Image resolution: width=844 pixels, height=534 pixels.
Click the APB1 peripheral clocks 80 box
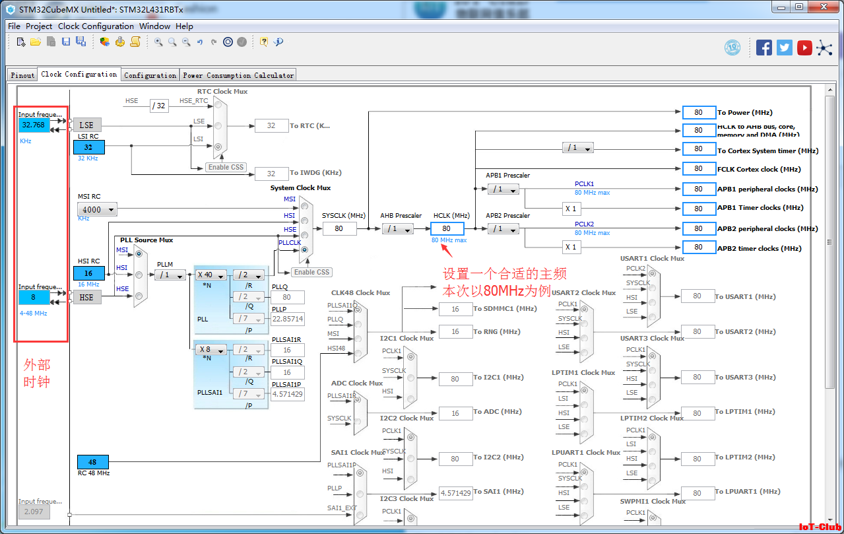(x=699, y=189)
